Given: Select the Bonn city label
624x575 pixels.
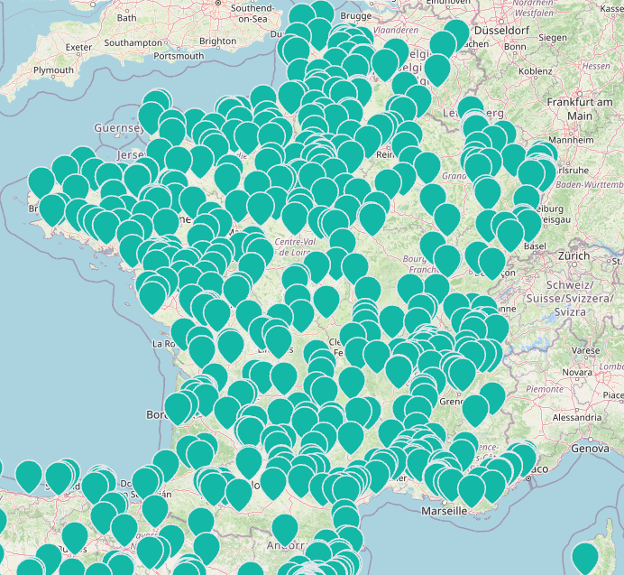Looking at the screenshot, I should coord(515,47).
